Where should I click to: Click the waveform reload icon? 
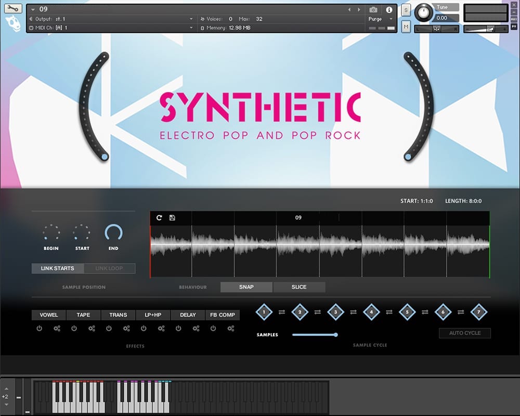tap(159, 217)
